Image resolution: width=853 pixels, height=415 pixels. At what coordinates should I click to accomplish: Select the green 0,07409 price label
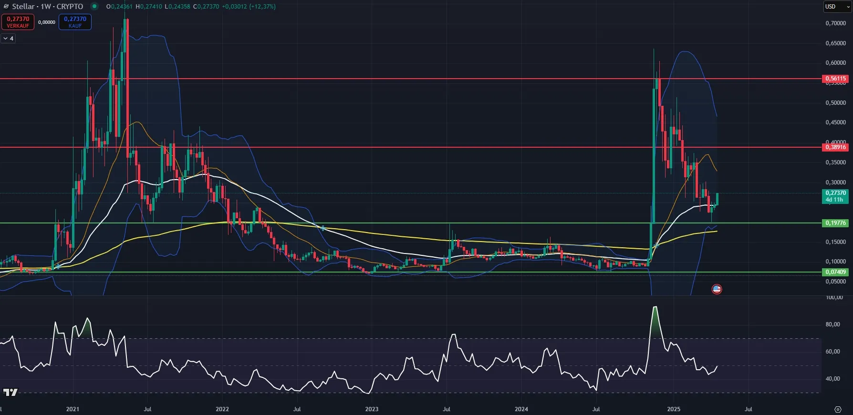pyautogui.click(x=835, y=272)
